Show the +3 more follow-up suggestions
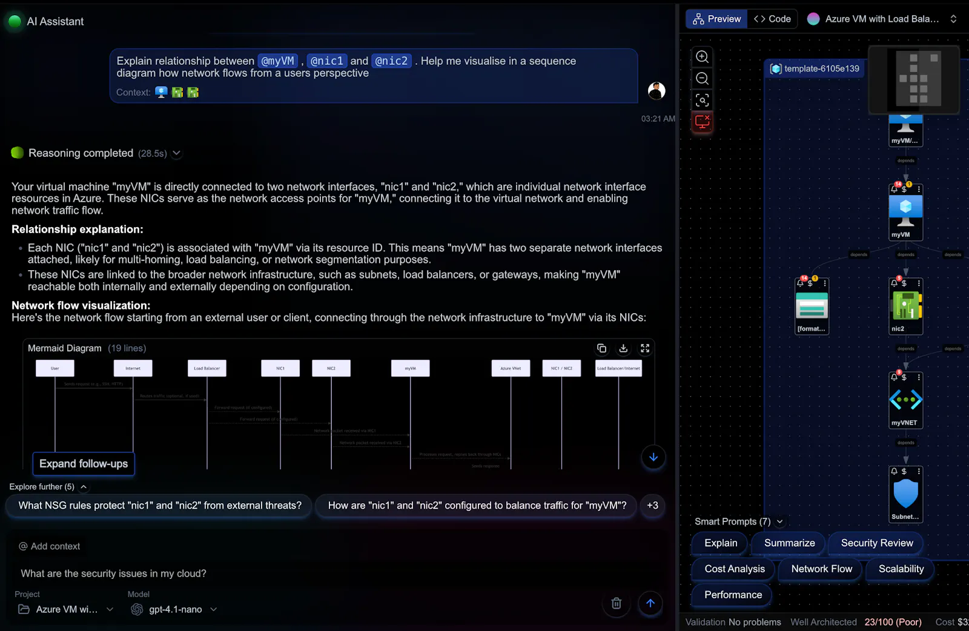 [652, 506]
